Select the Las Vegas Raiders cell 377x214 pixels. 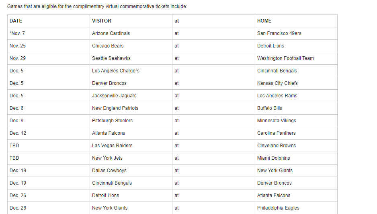tap(131, 146)
